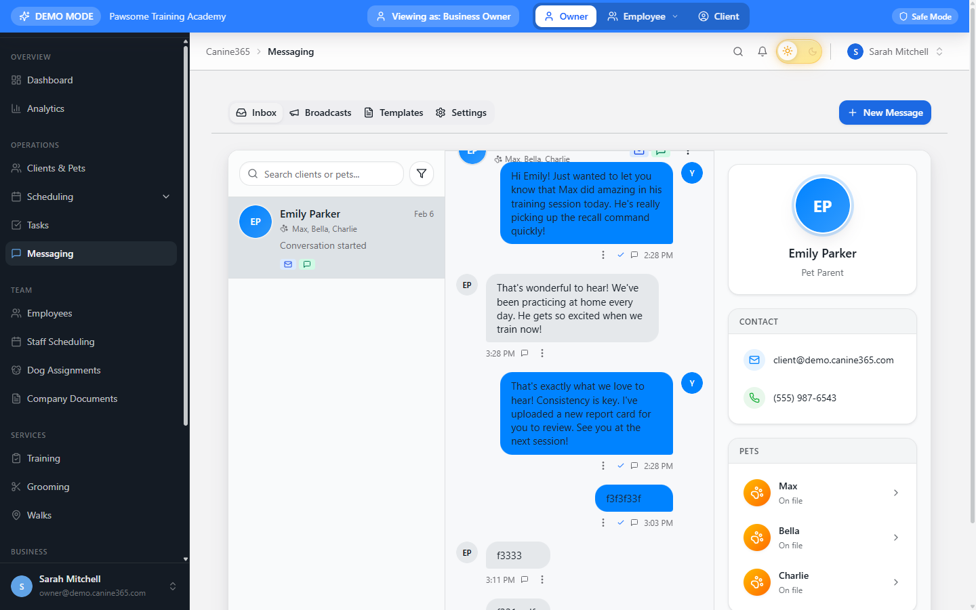Image resolution: width=976 pixels, height=610 pixels.
Task: Expand Charlie's pet details chevron
Action: [x=896, y=582]
